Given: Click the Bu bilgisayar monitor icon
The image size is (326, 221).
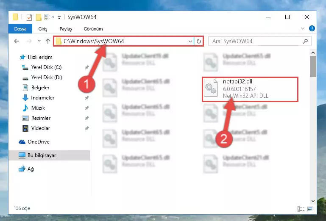Looking at the screenshot, I should 22,155.
